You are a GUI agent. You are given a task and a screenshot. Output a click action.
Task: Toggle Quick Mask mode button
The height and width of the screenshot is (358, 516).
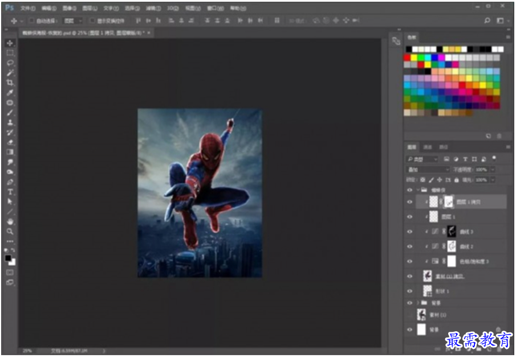pyautogui.click(x=10, y=272)
